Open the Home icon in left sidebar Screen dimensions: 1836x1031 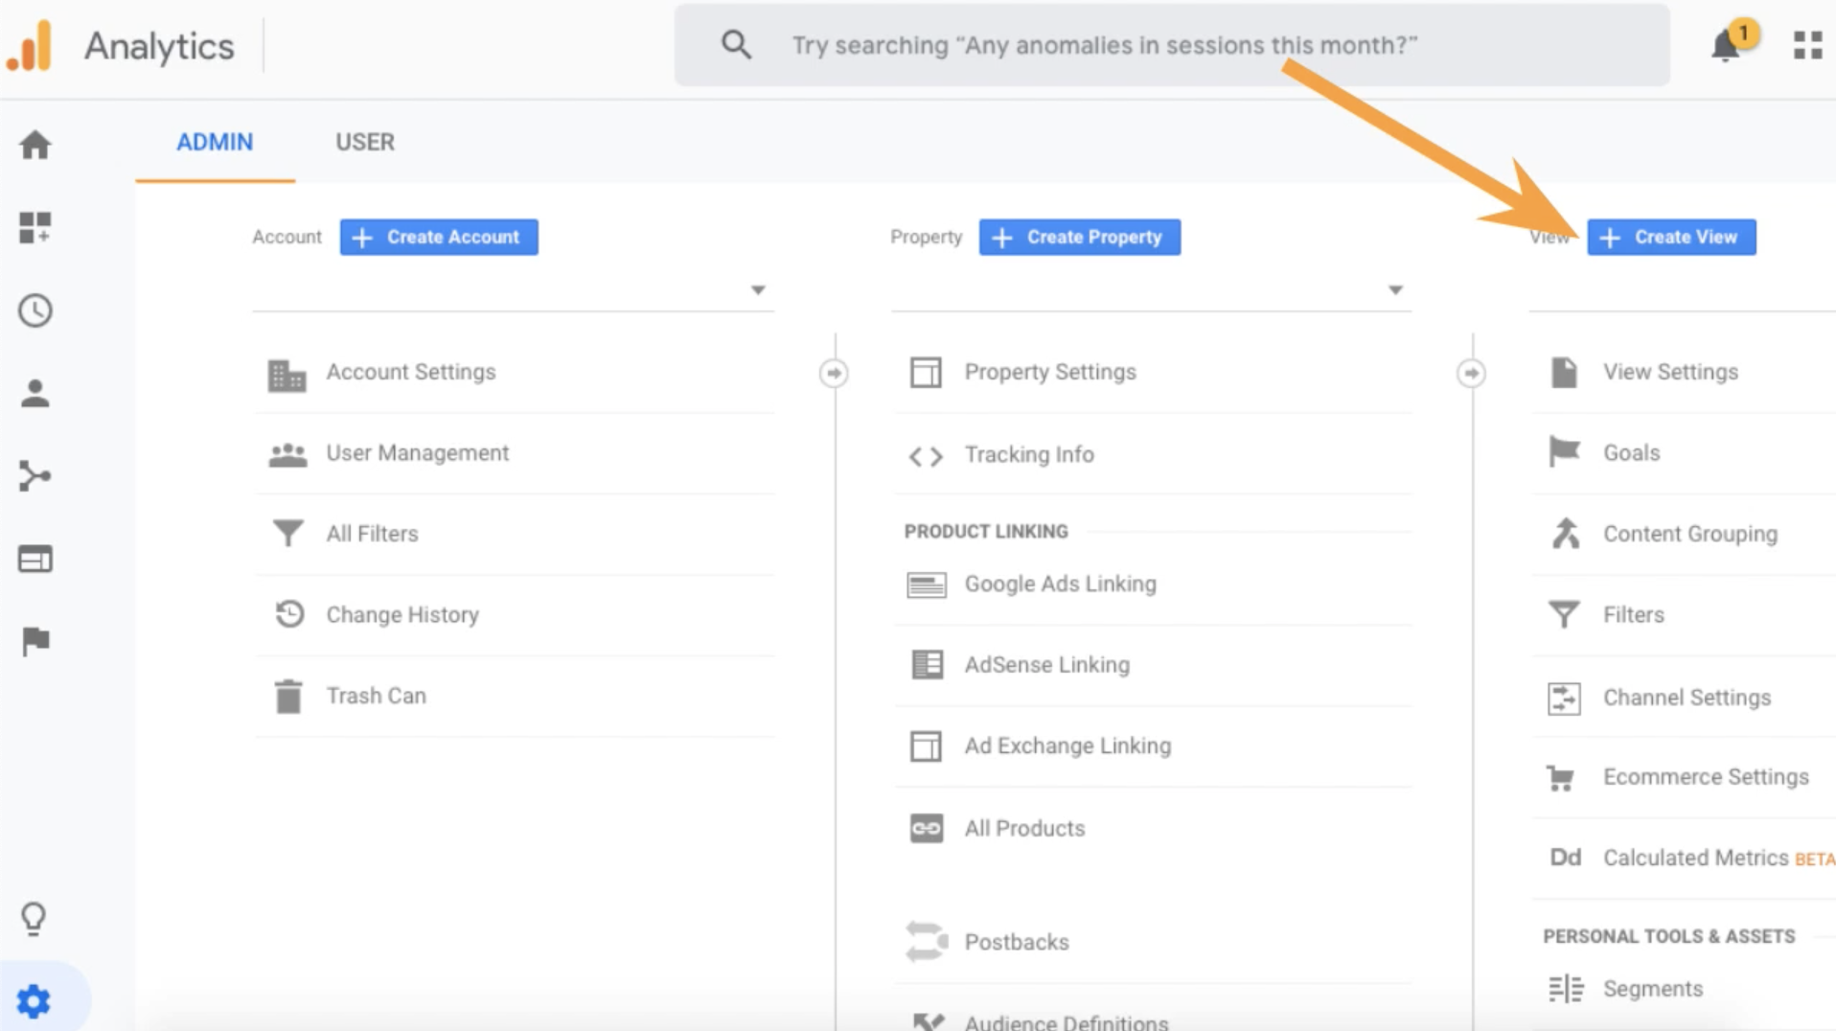point(35,146)
